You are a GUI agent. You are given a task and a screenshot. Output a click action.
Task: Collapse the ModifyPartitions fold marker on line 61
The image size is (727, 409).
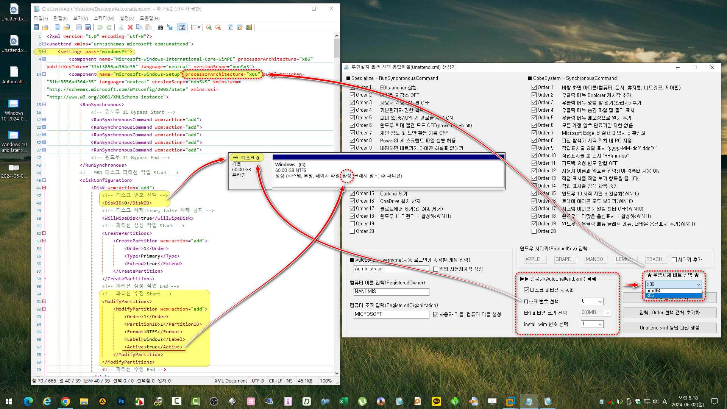click(44, 301)
